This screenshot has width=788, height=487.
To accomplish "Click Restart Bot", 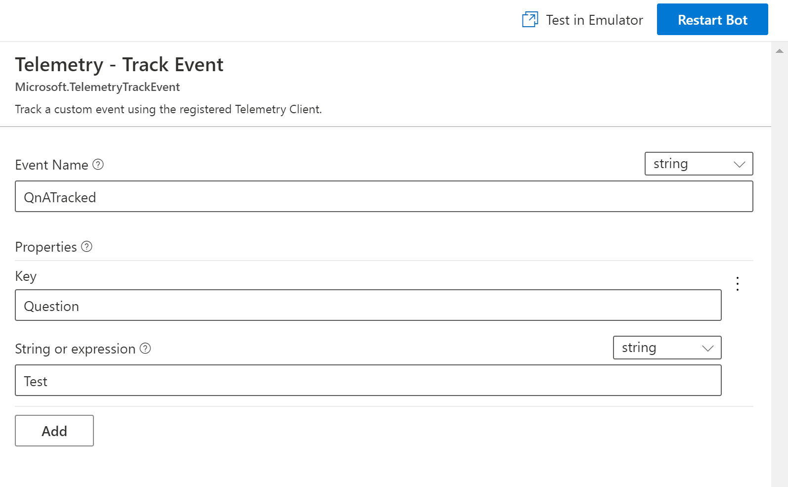I will pyautogui.click(x=712, y=19).
